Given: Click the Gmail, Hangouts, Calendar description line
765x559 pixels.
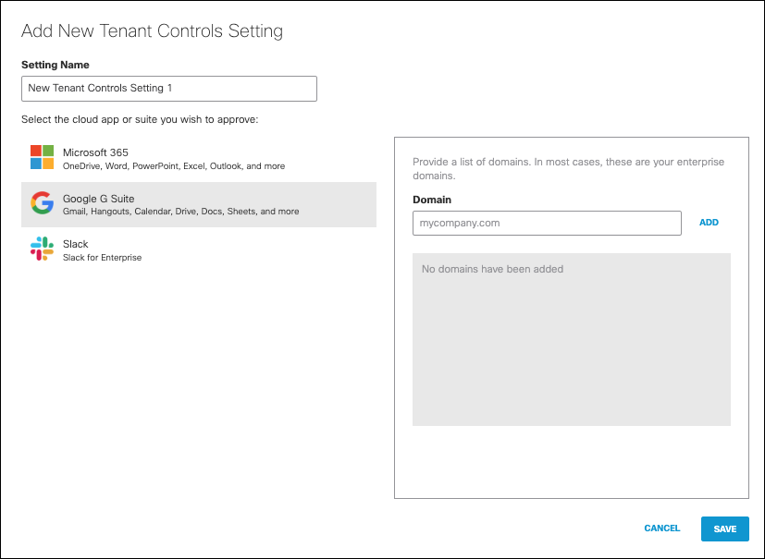Looking at the screenshot, I should (181, 212).
